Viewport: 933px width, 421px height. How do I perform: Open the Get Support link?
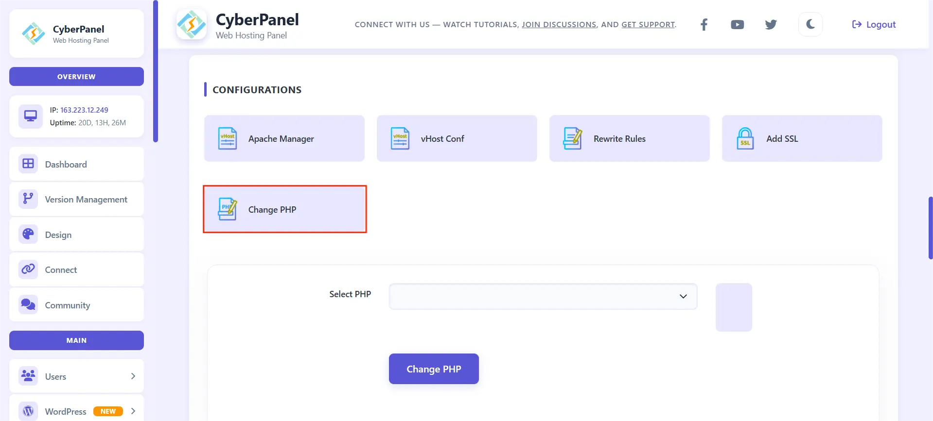(648, 24)
